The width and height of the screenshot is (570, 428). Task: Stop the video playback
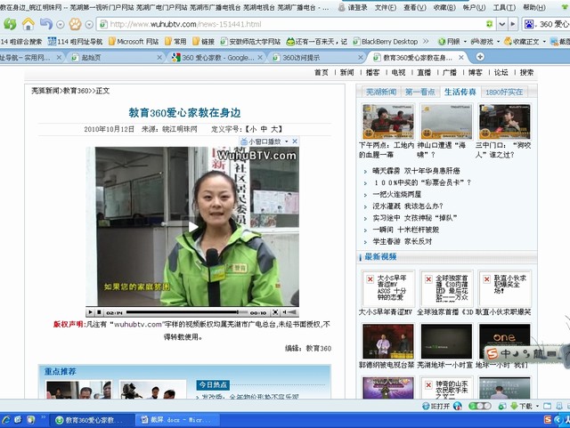[x=101, y=312]
